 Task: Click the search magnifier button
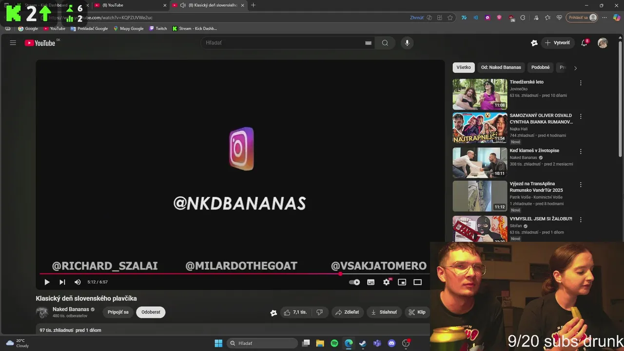click(385, 43)
